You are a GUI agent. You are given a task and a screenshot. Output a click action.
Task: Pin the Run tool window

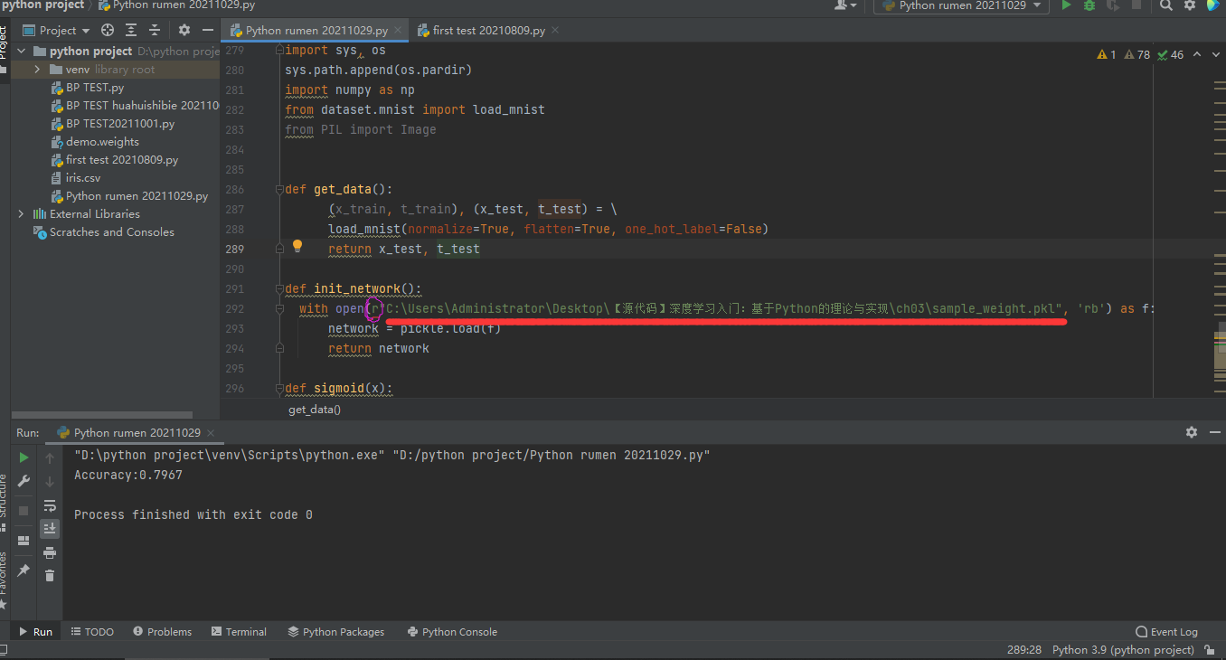coord(23,570)
